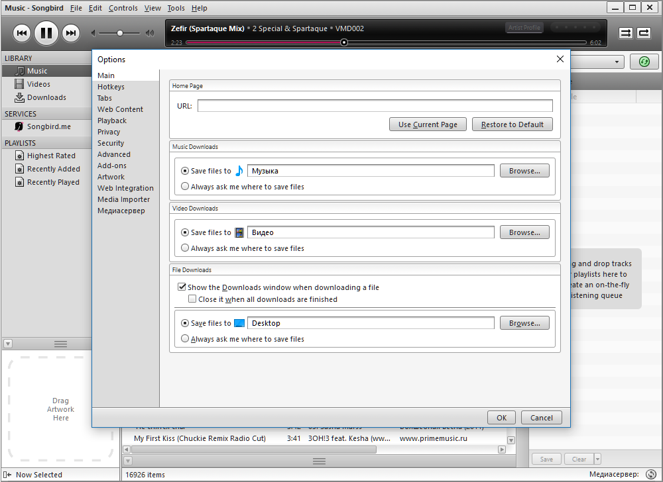Check Close it when all downloads are finished
The width and height of the screenshot is (663, 482).
pyautogui.click(x=192, y=299)
